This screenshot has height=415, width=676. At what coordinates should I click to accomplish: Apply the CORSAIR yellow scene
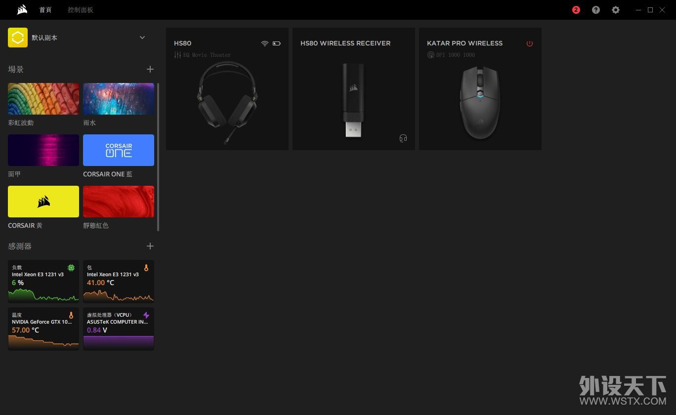point(43,202)
